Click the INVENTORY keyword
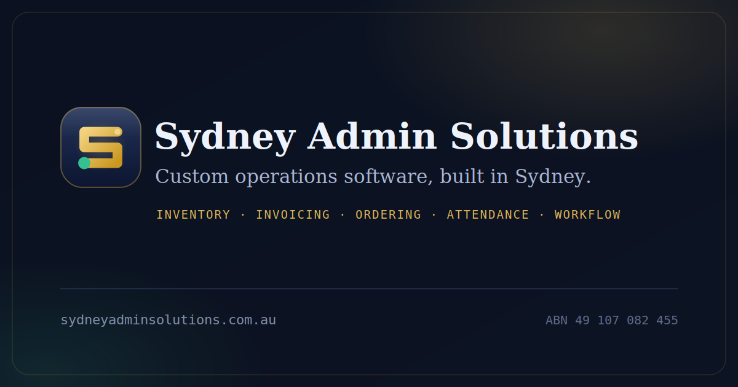The height and width of the screenshot is (387, 738). pos(193,215)
